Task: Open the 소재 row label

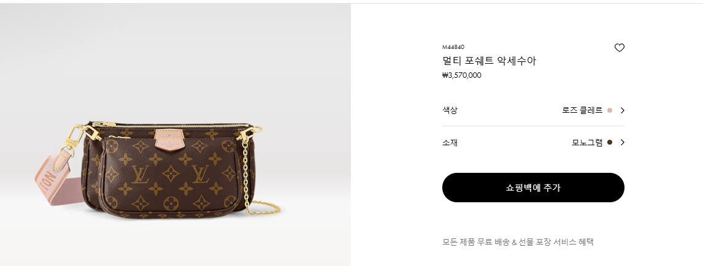Action: (450, 142)
